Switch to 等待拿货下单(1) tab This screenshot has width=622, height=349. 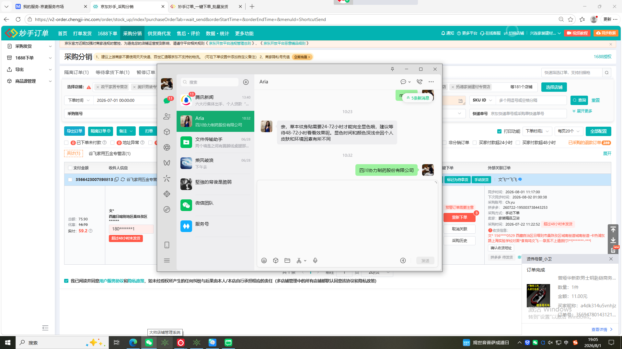coord(112,72)
